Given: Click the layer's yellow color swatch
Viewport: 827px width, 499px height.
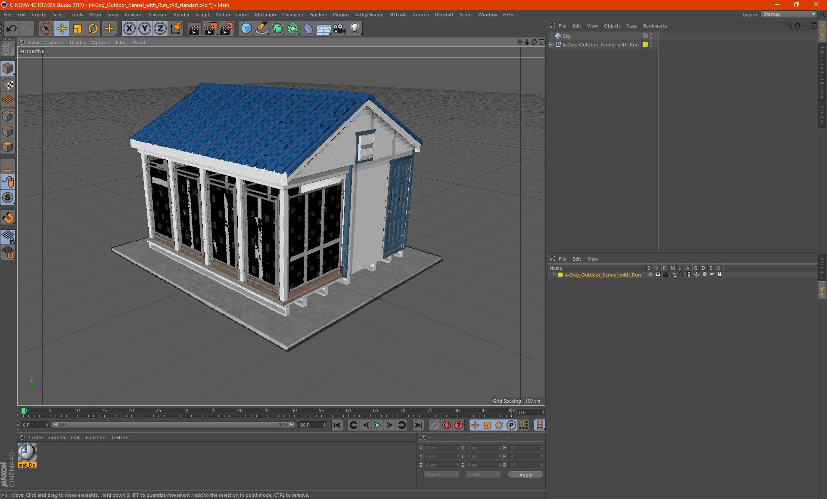Looking at the screenshot, I should point(560,274).
